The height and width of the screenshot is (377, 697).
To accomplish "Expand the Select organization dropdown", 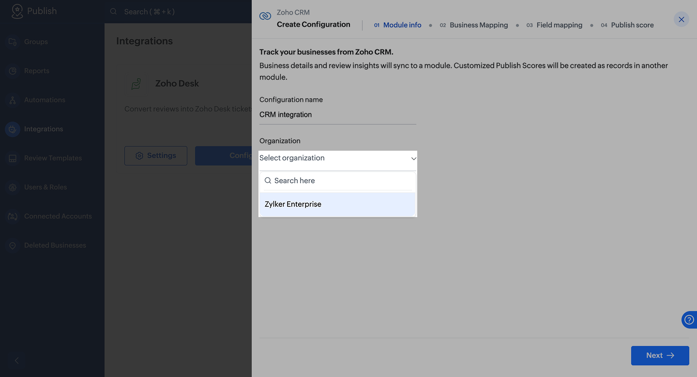I will [337, 158].
